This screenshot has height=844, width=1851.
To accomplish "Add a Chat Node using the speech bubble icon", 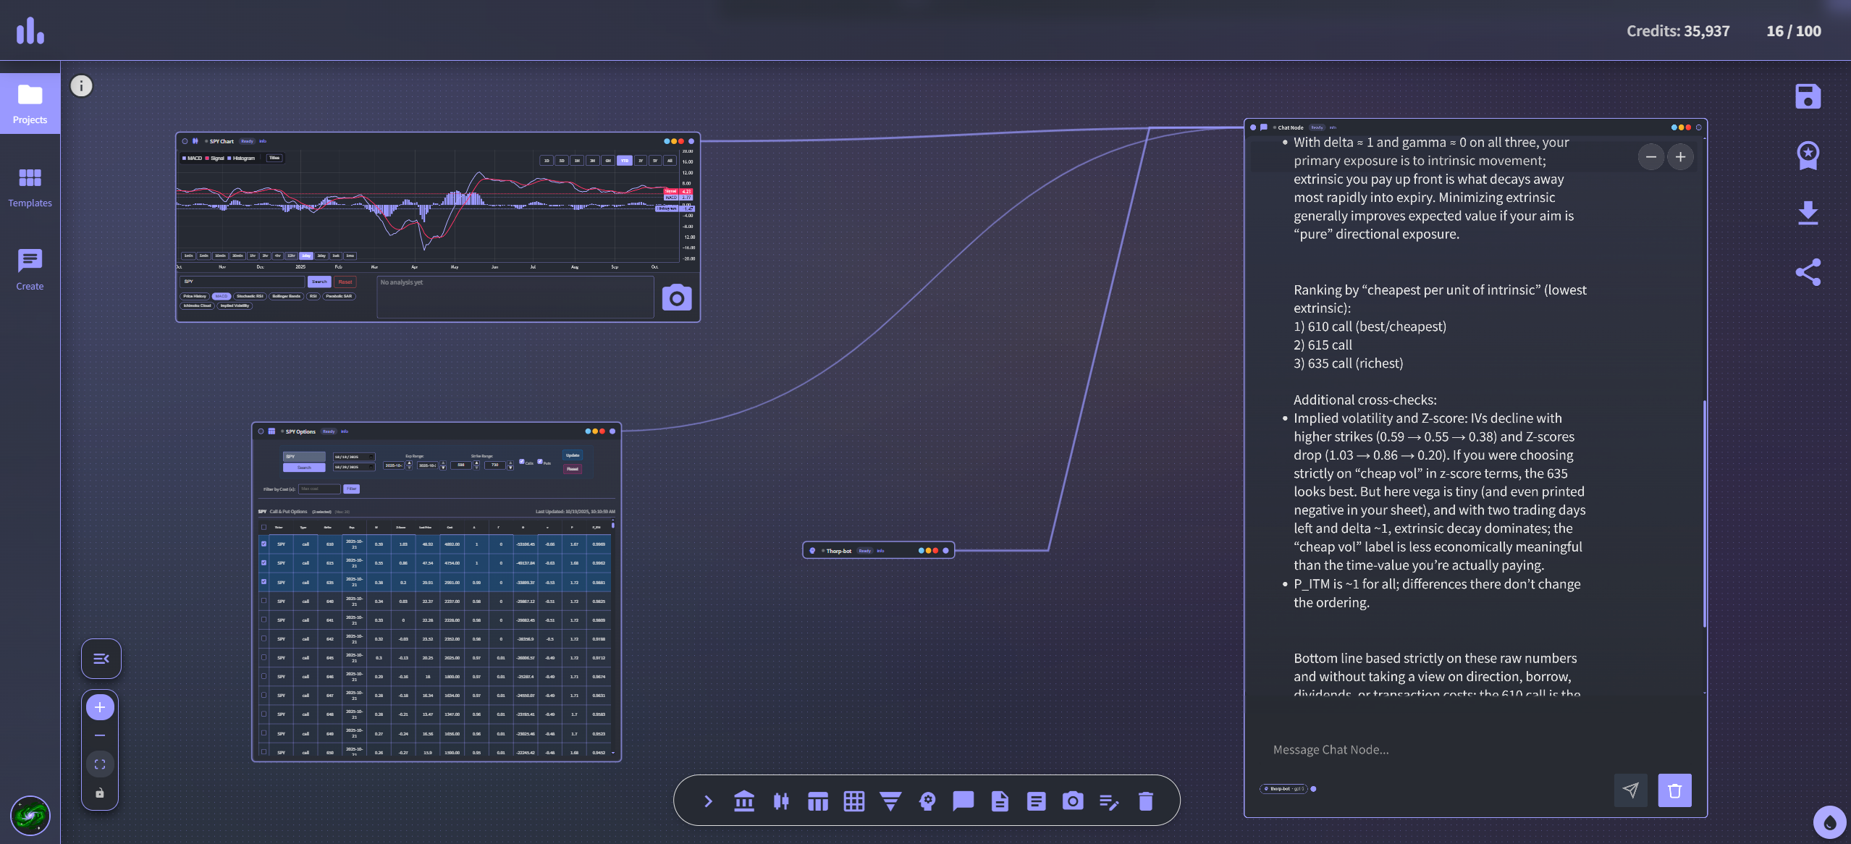I will 963,801.
